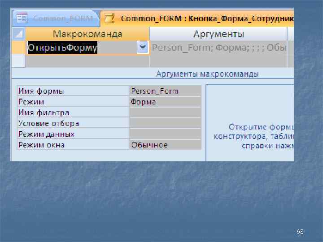Click the form icon on Common_FORM tab

coord(22,18)
